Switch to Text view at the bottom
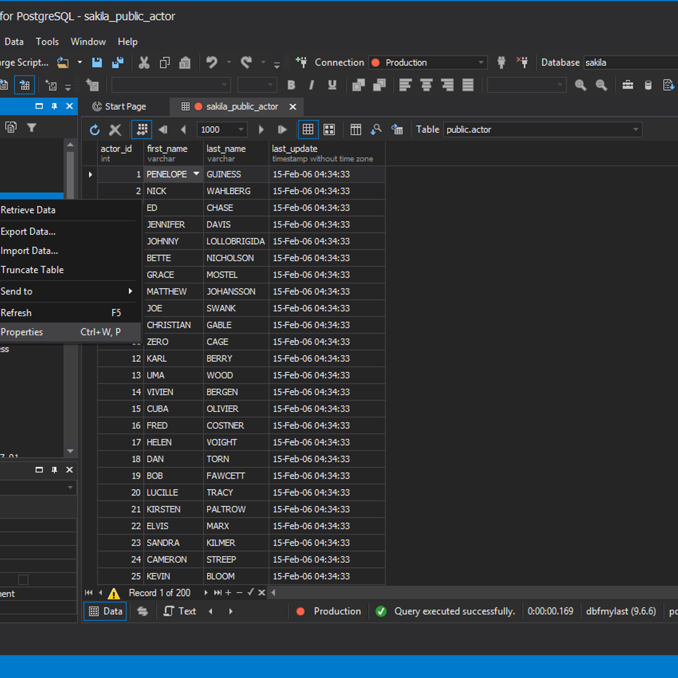 click(x=179, y=611)
